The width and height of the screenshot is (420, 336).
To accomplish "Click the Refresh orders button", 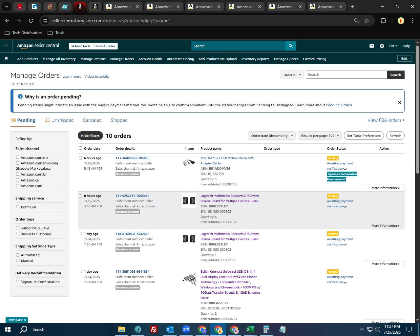I will point(395,136).
